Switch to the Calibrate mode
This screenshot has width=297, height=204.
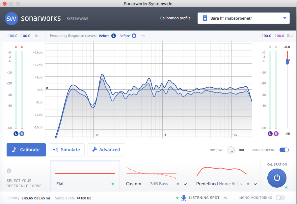pyautogui.click(x=26, y=150)
